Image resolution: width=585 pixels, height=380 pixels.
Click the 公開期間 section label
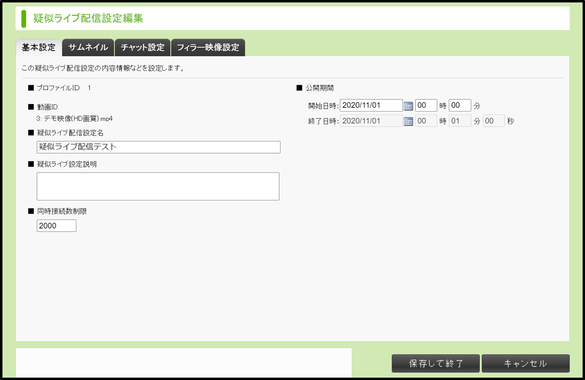point(319,88)
